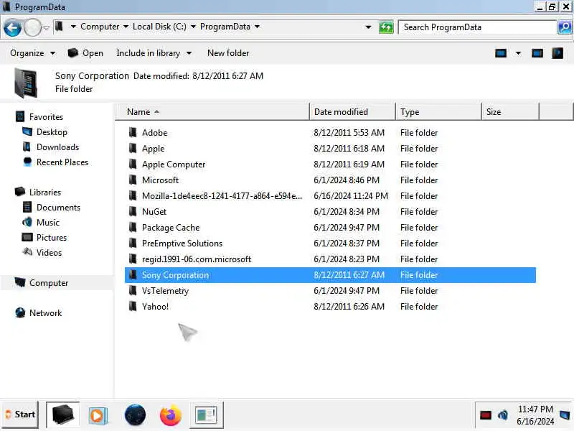Expand the arrow before Computer in address bar
Viewport: 574px width, 431px height.
pyautogui.click(x=73, y=27)
